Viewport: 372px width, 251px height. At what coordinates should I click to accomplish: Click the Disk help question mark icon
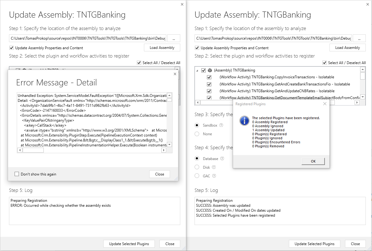[214, 167]
